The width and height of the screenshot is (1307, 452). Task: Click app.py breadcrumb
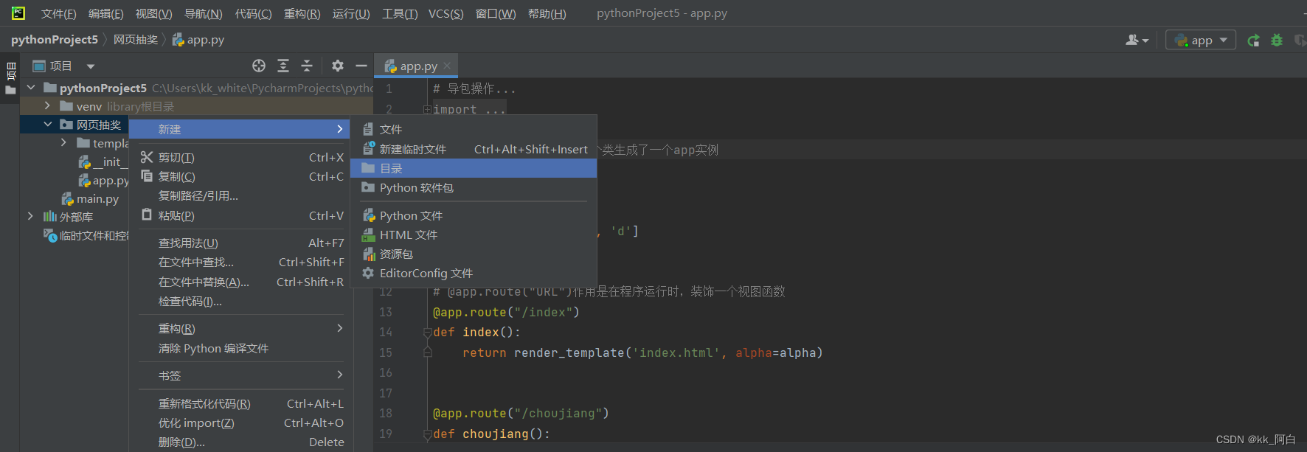[198, 40]
